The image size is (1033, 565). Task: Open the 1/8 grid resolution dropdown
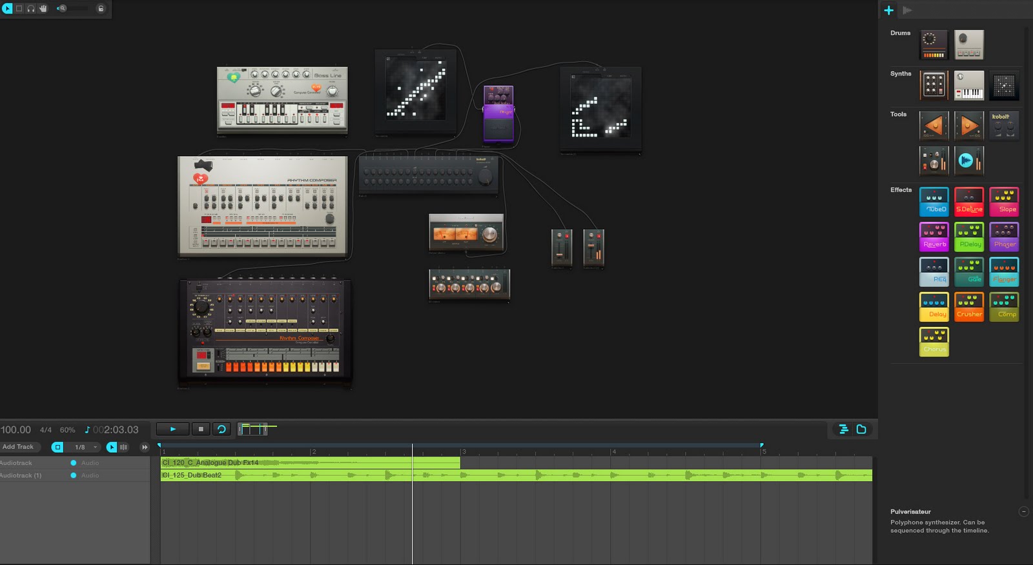(x=84, y=447)
